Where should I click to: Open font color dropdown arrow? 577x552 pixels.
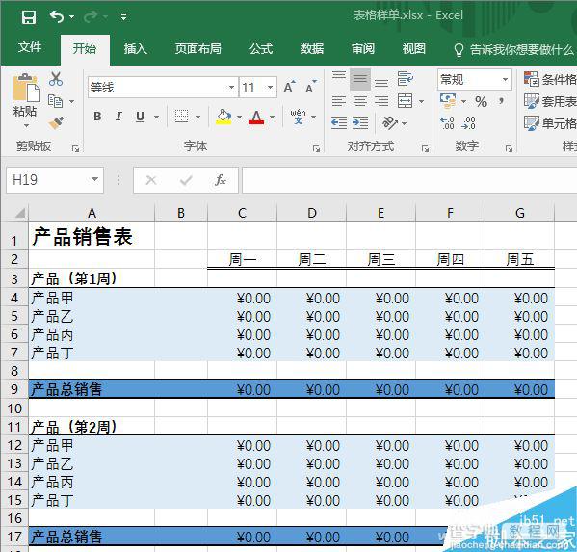pyautogui.click(x=272, y=117)
